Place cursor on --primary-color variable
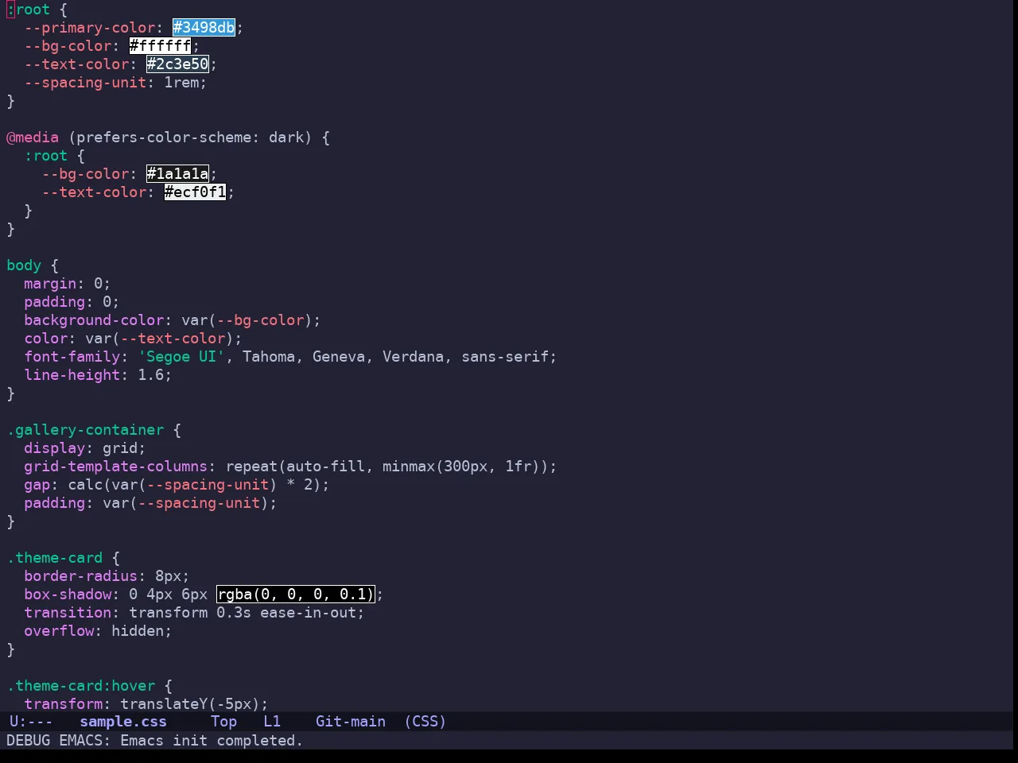Image resolution: width=1018 pixels, height=763 pixels. click(x=90, y=28)
